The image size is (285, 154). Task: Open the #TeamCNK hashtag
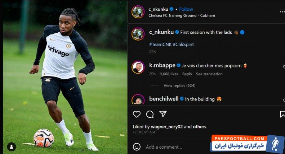(160, 45)
